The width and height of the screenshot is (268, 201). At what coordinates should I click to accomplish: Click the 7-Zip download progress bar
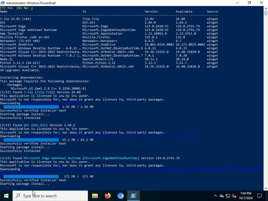click(x=31, y=107)
